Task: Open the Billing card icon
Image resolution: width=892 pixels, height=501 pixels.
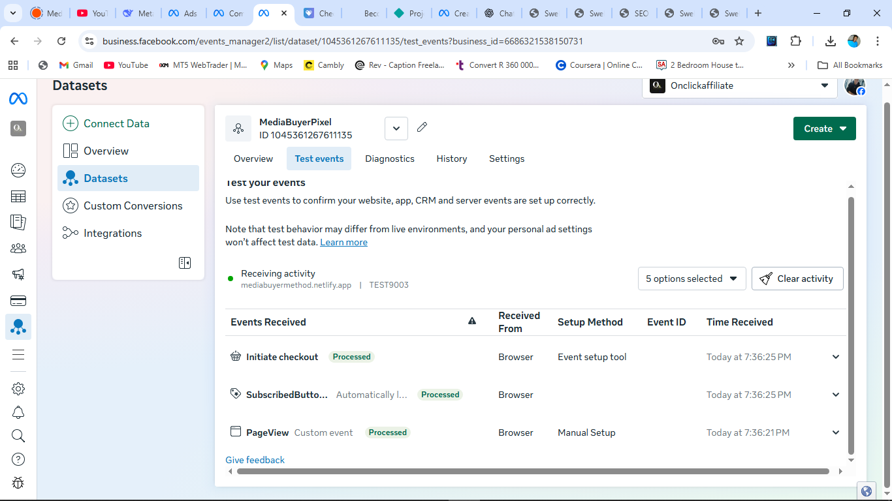Action: coord(18,301)
